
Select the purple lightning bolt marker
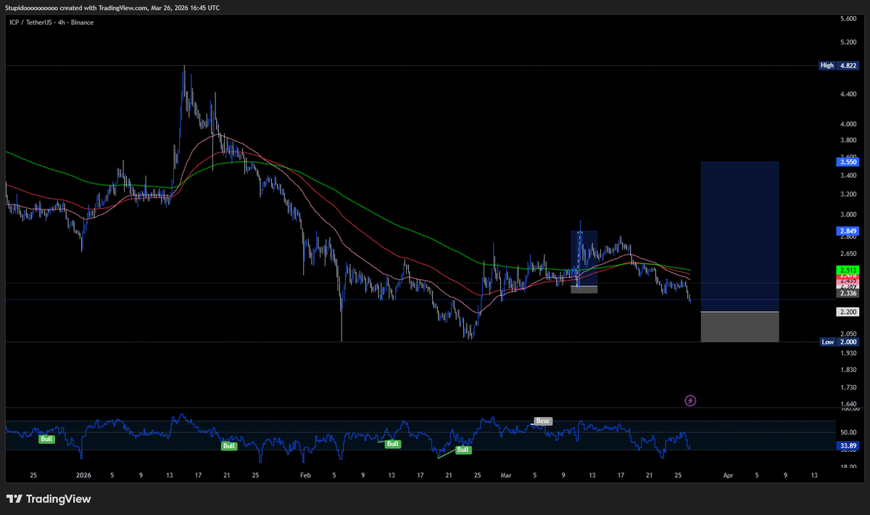coord(690,400)
